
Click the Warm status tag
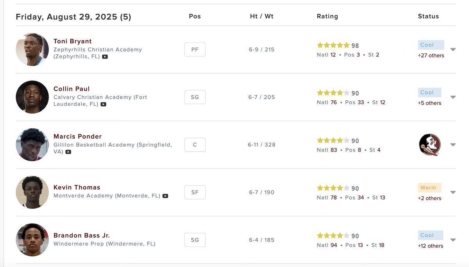point(430,188)
